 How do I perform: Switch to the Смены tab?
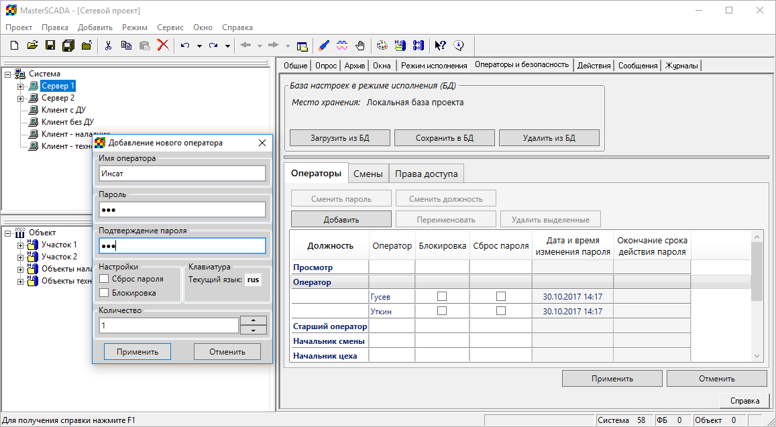pyautogui.click(x=368, y=174)
